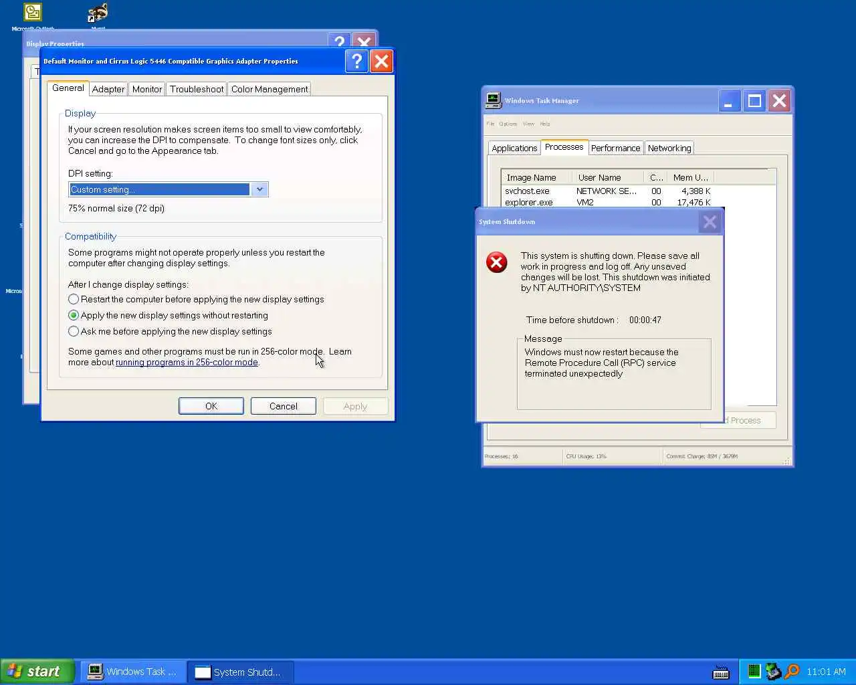Click the 4,388 K memory value
Image resolution: width=856 pixels, height=685 pixels.
(695, 191)
